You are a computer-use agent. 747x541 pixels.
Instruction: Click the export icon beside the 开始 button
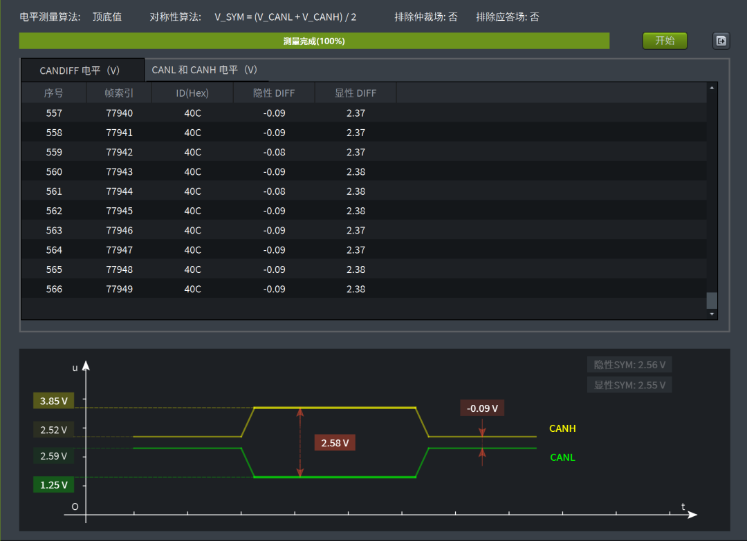point(721,41)
